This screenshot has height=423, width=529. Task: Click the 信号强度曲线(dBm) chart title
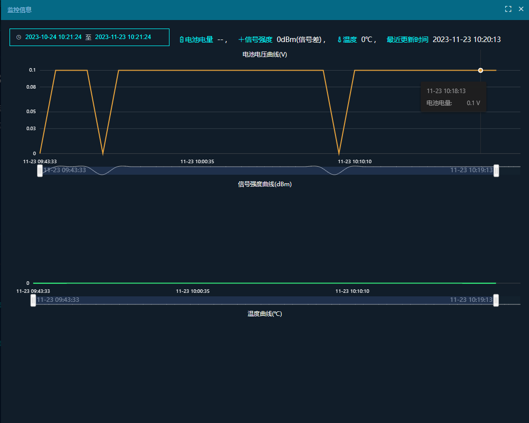[x=265, y=184]
